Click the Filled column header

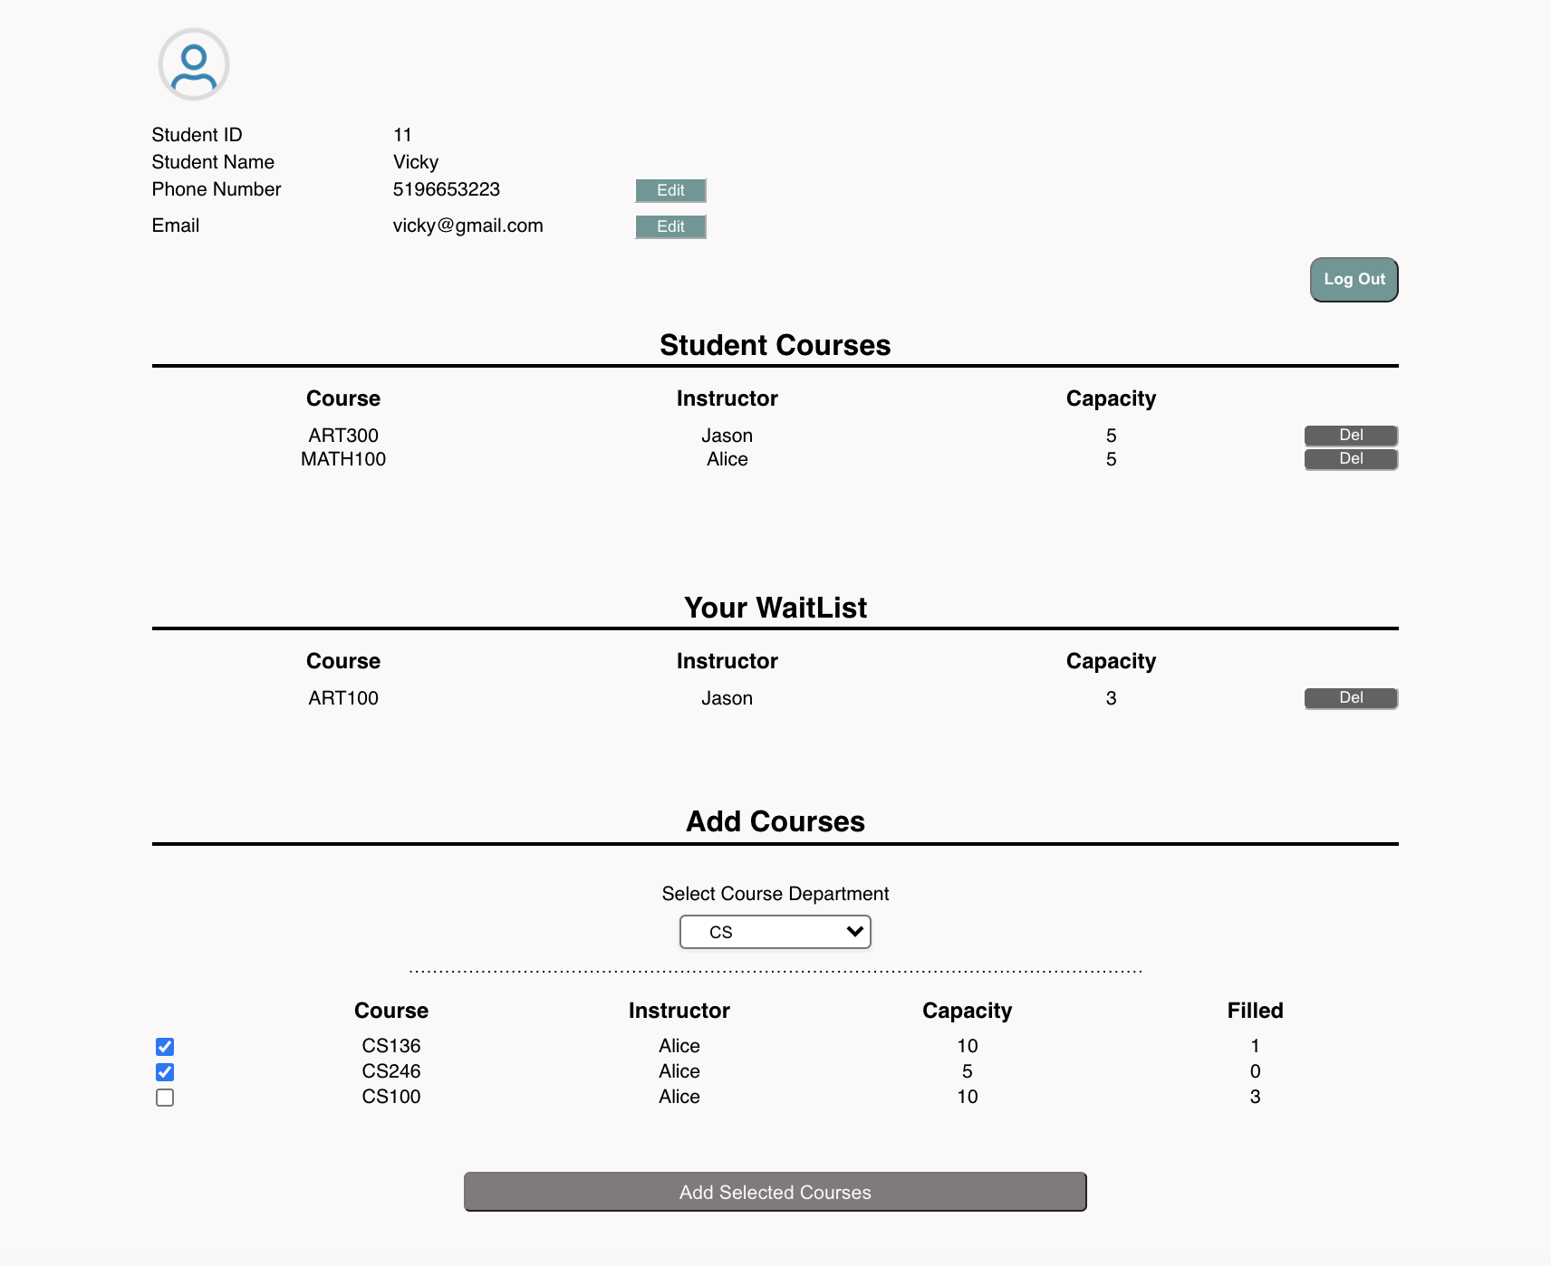click(x=1256, y=1011)
